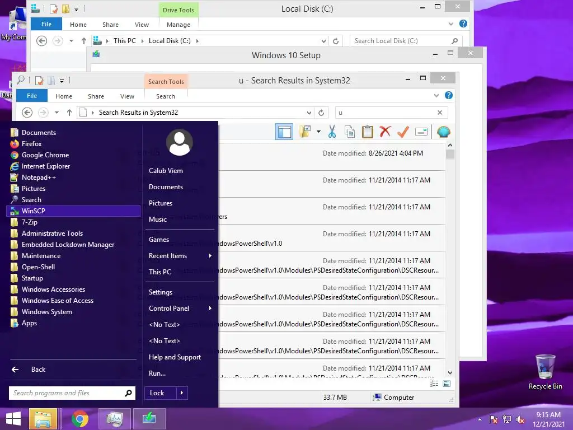Click Windows 10 Setup taskbar icon
573x430 pixels.
[149, 419]
